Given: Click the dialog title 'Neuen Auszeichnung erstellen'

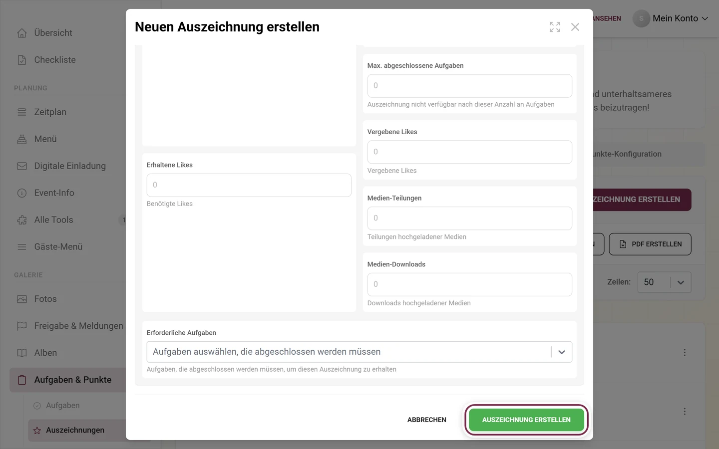Looking at the screenshot, I should [x=227, y=27].
